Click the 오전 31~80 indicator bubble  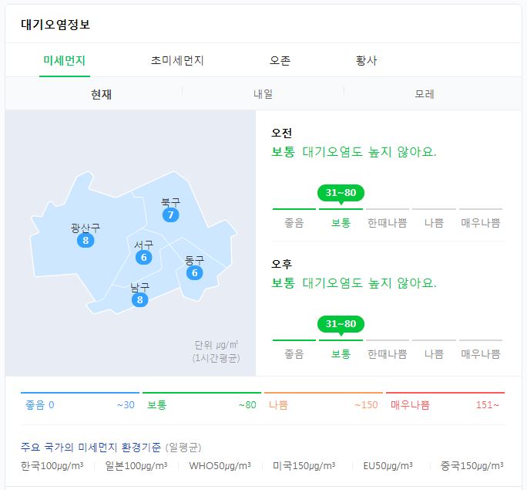coord(341,193)
